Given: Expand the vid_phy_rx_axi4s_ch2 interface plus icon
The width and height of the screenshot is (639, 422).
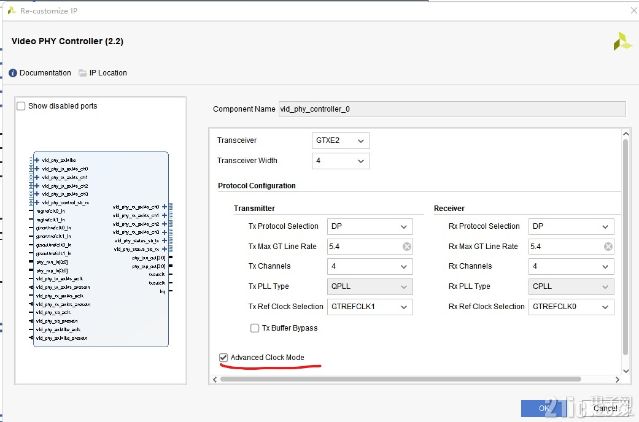Looking at the screenshot, I should tap(165, 224).
